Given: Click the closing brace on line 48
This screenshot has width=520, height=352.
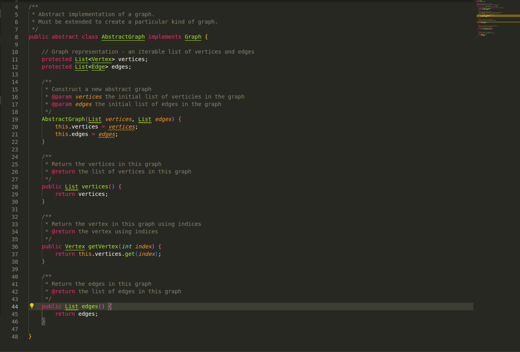Looking at the screenshot, I should [x=30, y=336].
